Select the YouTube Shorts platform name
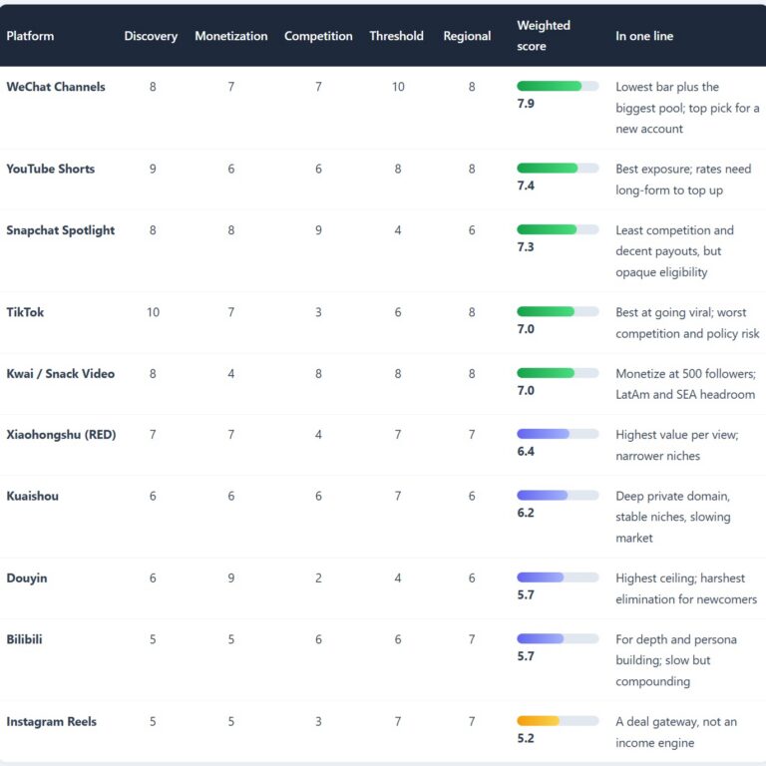 (x=50, y=169)
